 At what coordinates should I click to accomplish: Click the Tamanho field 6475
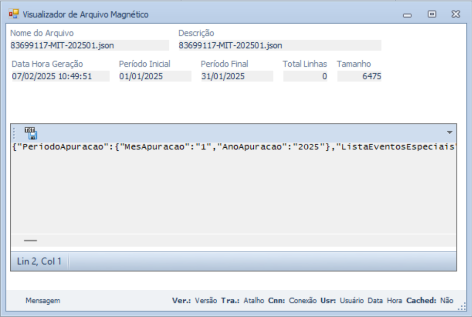click(x=359, y=76)
